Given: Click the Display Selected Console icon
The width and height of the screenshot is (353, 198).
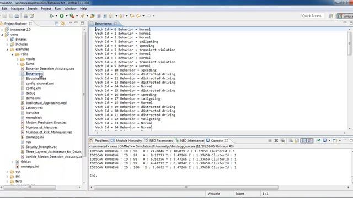Looking at the screenshot, I should (325, 141).
